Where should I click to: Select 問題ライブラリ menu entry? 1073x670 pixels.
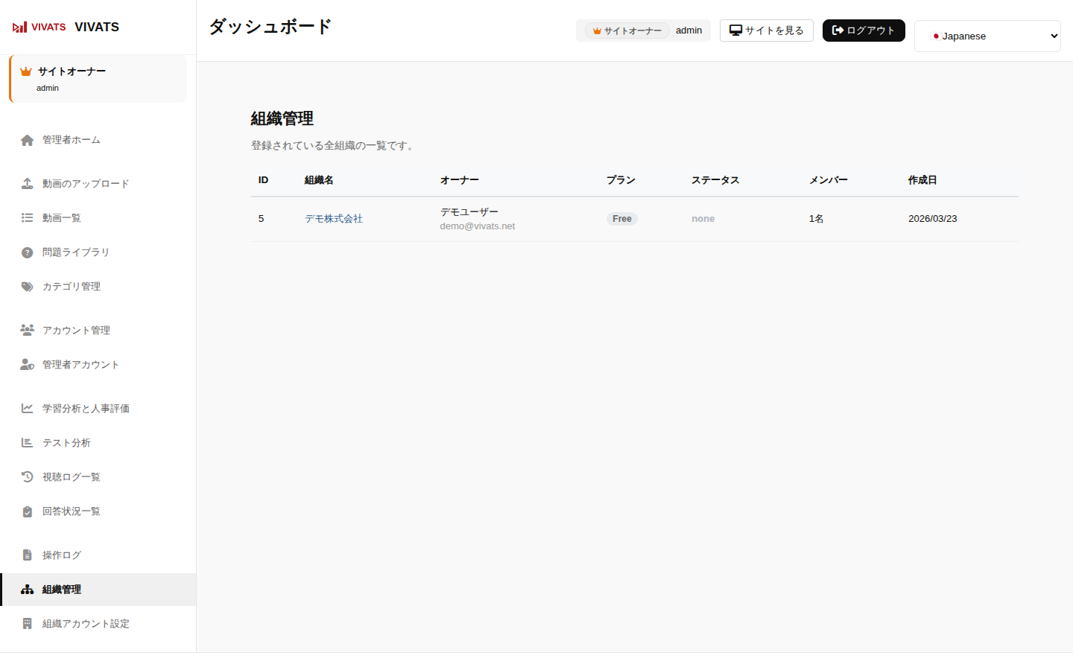pos(98,252)
